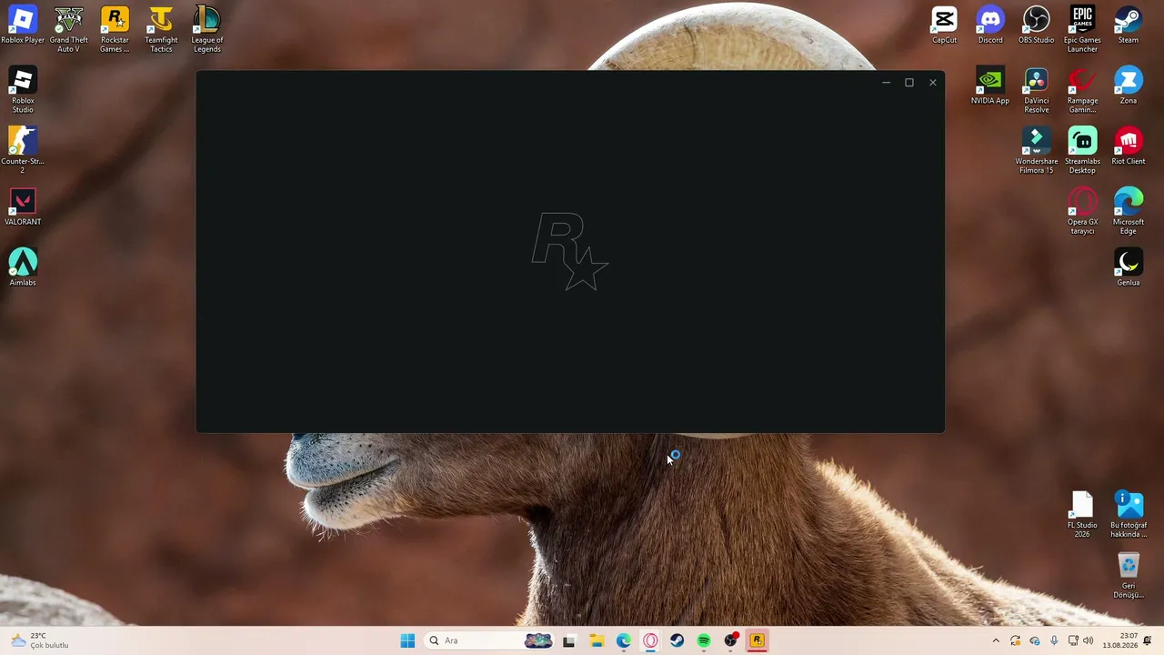Select the Genlua desktop shortcut
1164x655 pixels.
point(1129,267)
